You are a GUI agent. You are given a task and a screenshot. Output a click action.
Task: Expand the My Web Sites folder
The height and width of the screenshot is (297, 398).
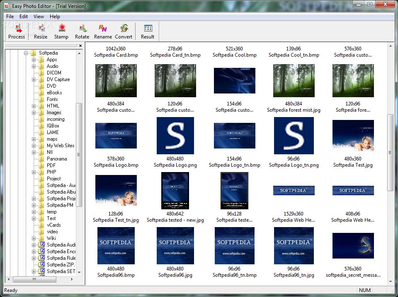click(34, 146)
